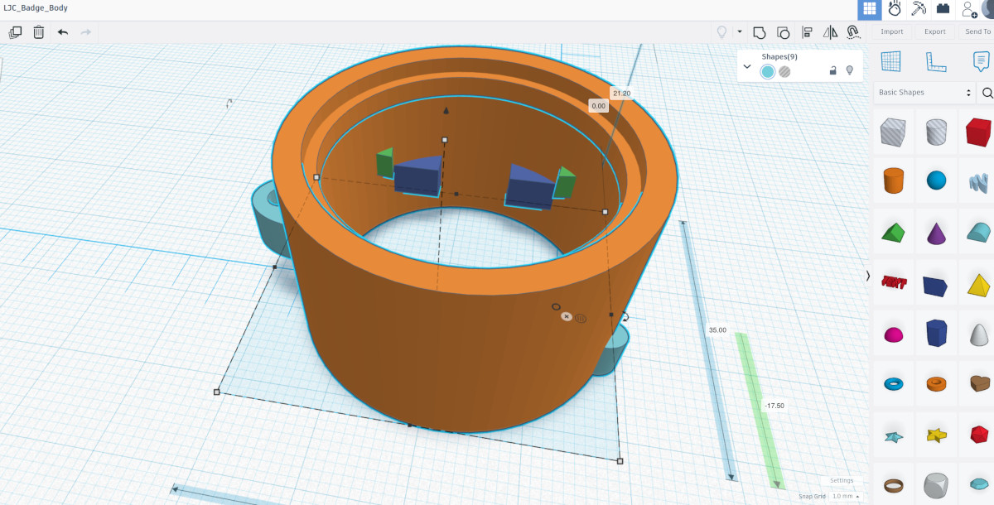Set shapes to Hole mode
Viewport: 994px width, 505px height.
(784, 71)
